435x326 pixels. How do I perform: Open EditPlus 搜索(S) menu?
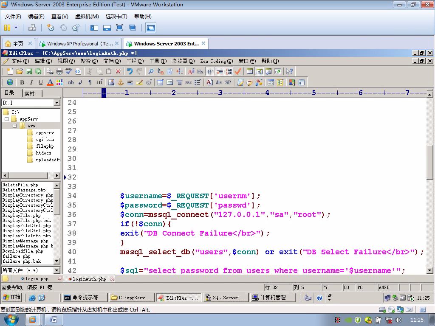click(x=89, y=61)
